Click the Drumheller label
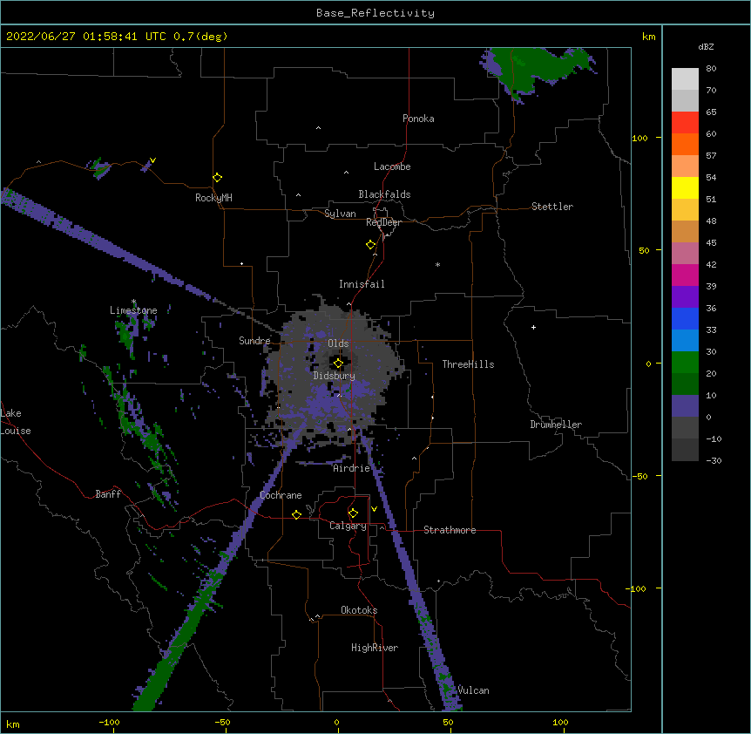 click(556, 425)
